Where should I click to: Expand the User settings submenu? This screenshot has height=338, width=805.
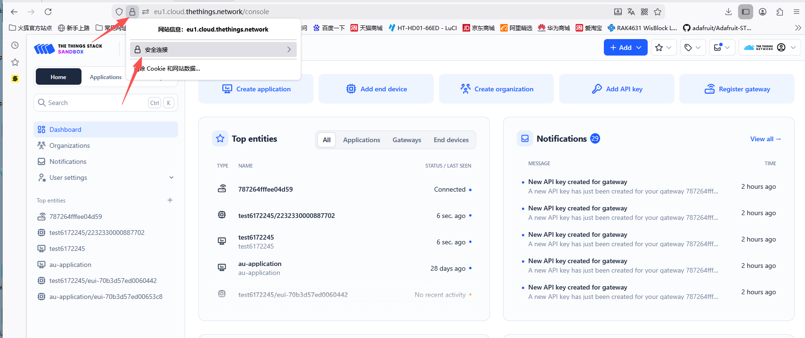[171, 177]
